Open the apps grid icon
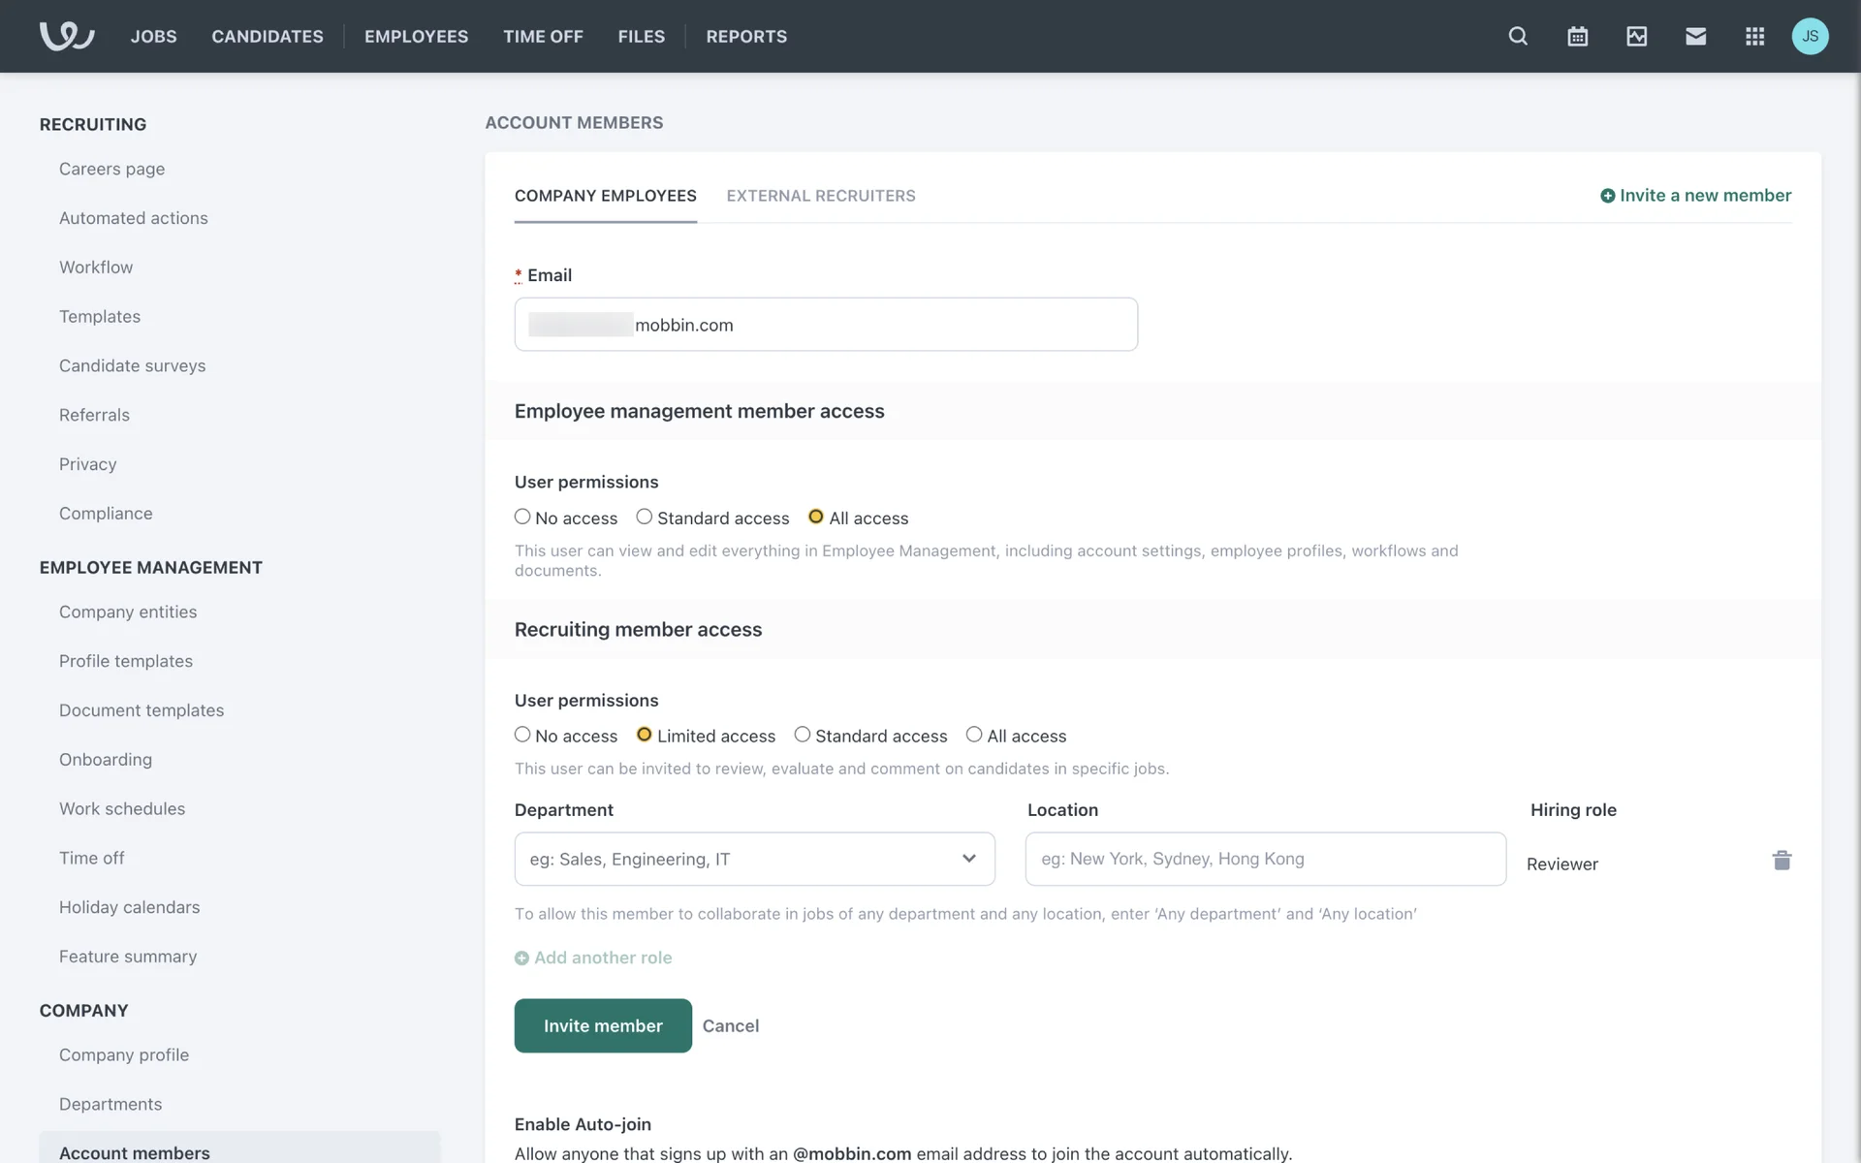1861x1163 pixels. 1754,36
